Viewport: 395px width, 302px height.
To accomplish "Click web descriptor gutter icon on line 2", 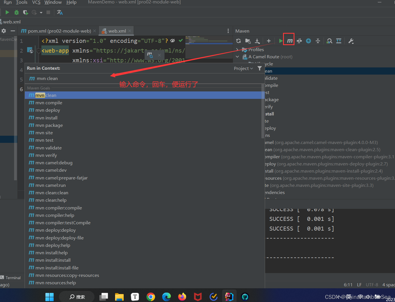I will (30, 50).
